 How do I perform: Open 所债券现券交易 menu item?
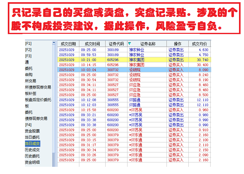(x=38, y=87)
